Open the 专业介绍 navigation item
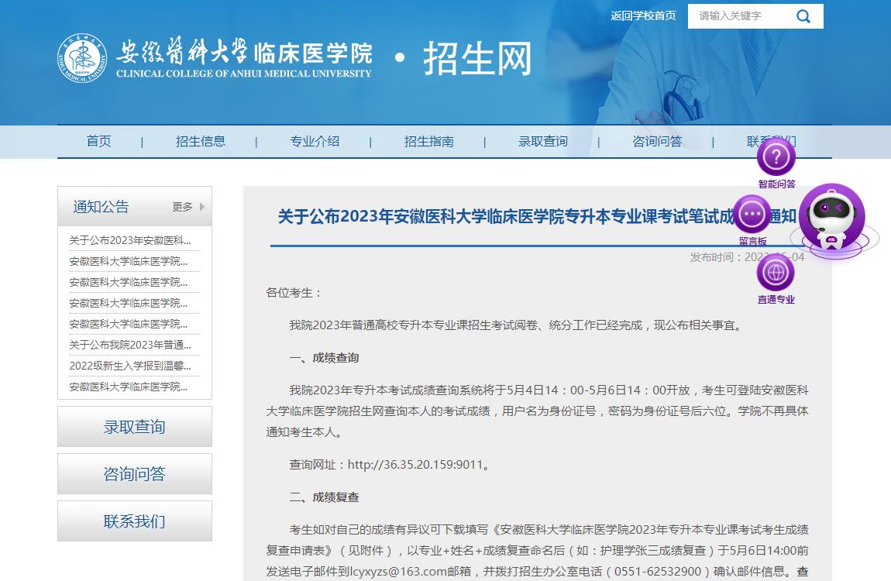 [x=315, y=141]
